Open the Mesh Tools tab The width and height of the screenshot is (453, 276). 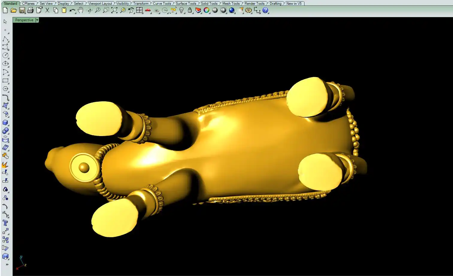coord(231,4)
